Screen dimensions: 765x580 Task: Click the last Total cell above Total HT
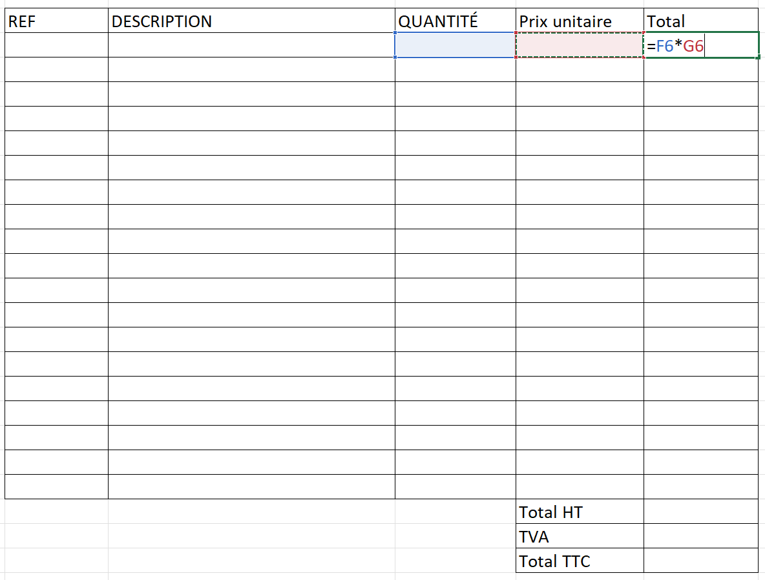(x=701, y=487)
